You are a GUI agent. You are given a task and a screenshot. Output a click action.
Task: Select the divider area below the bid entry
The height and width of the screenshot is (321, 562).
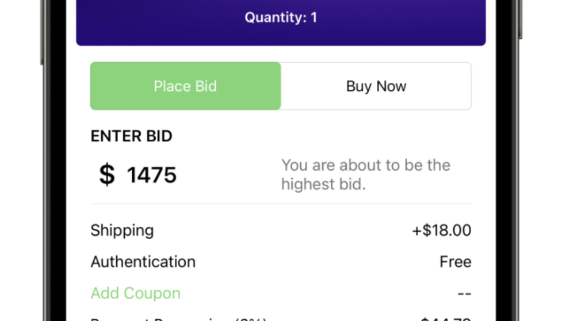point(280,203)
